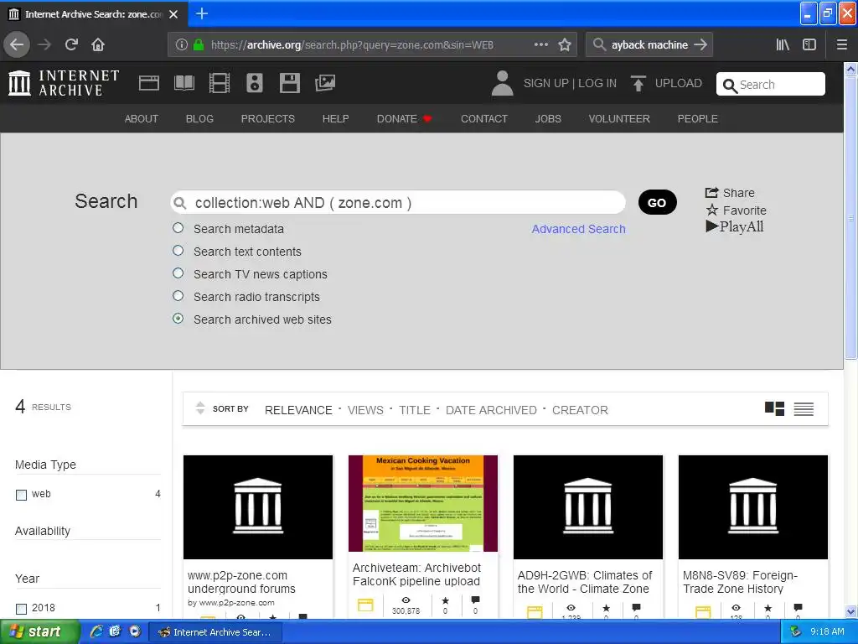Viewport: 858px width, 644px height.
Task: Open the Video film strip icon
Action: click(220, 83)
